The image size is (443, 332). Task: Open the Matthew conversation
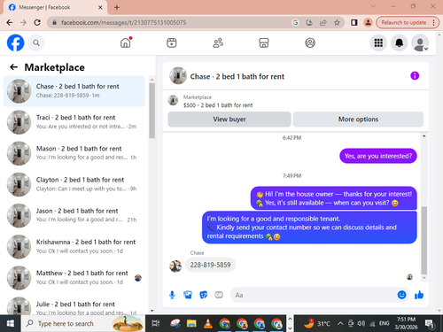click(74, 278)
